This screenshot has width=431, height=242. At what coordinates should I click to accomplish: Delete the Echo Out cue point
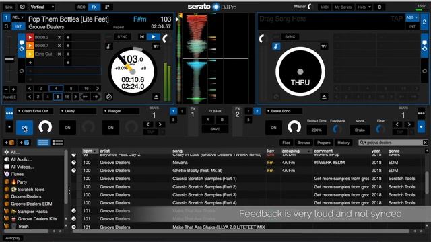[x=59, y=54]
